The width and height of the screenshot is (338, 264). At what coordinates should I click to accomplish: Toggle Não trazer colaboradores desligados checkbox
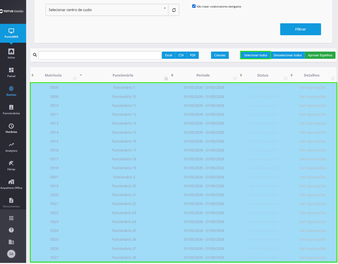click(x=194, y=6)
